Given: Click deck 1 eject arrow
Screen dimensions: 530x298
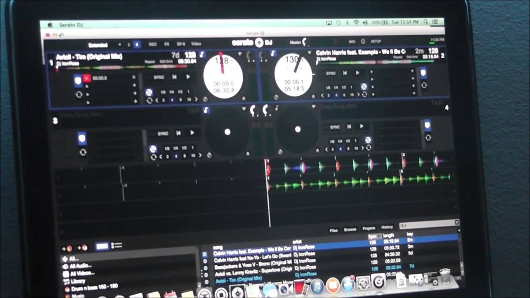Looking at the screenshot, I should click(243, 98).
